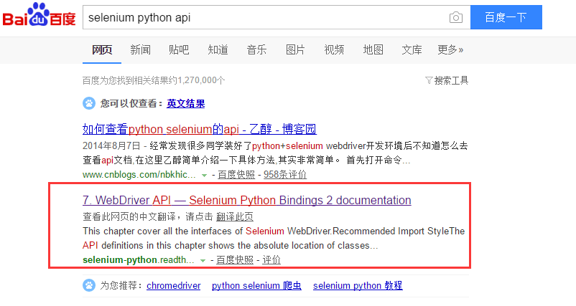The width and height of the screenshot is (576, 306).
Task: Open the 地图 tab
Action: pos(373,49)
